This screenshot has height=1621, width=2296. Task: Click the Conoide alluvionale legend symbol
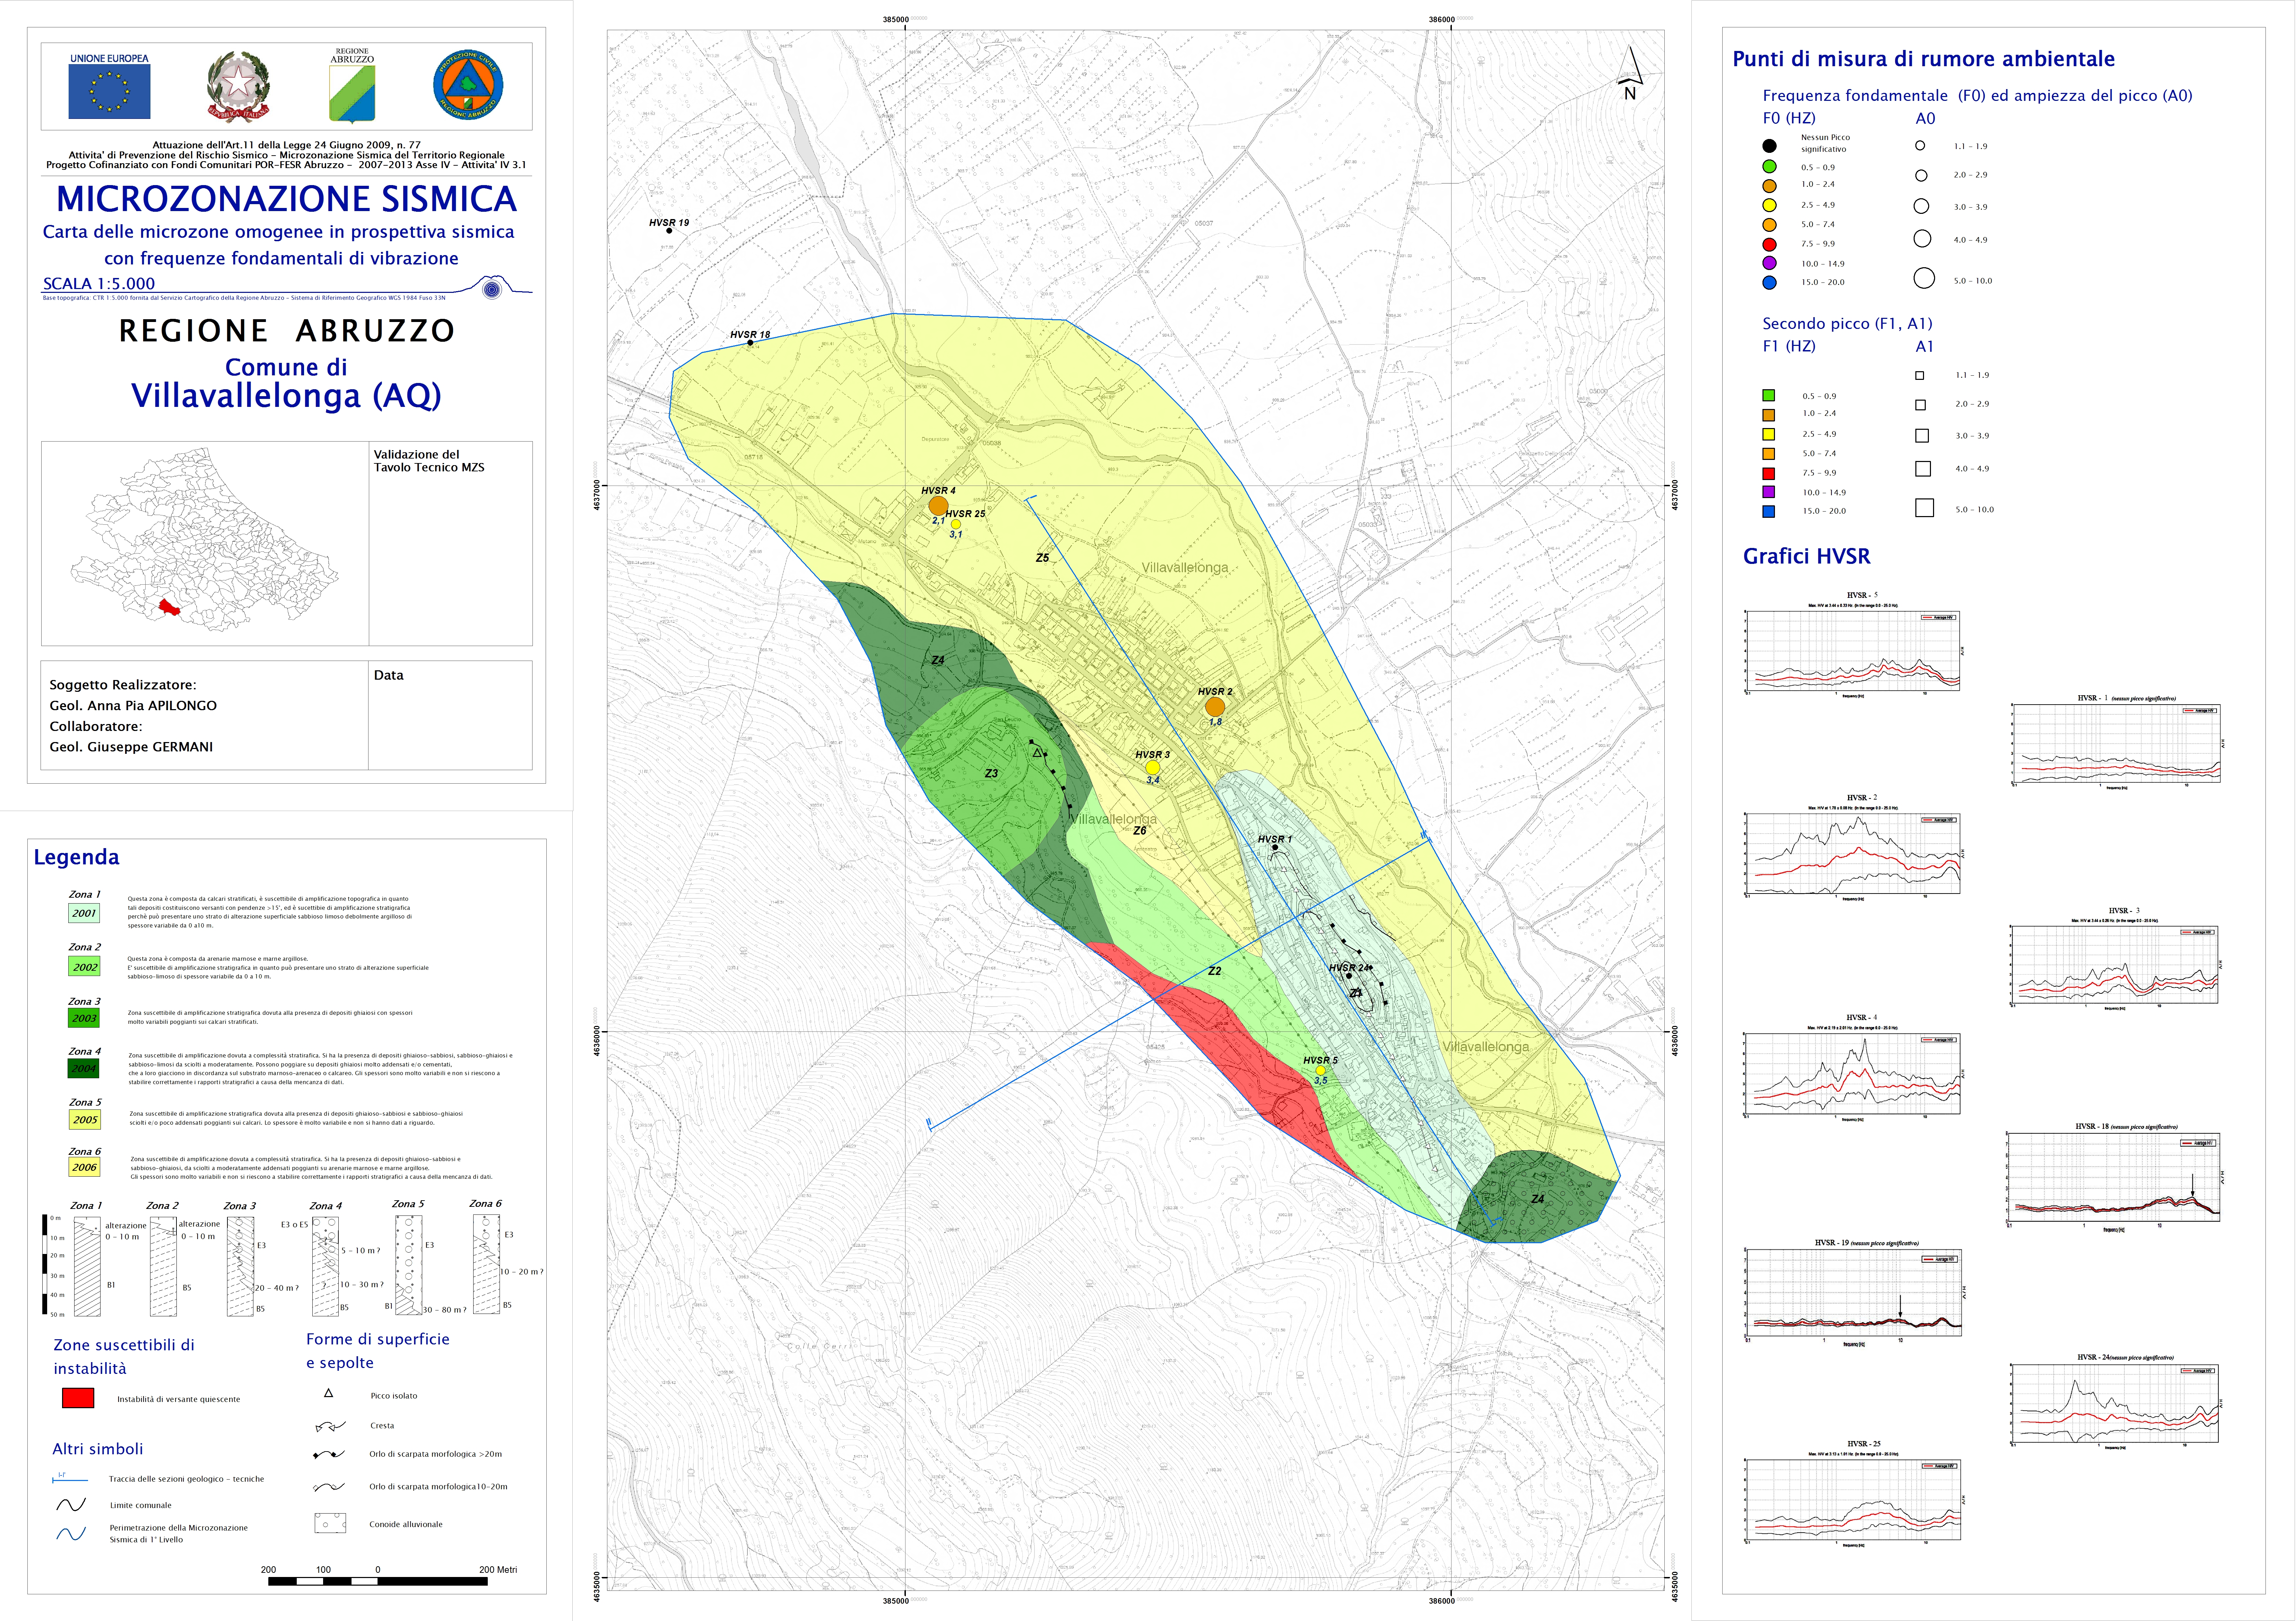(x=330, y=1523)
